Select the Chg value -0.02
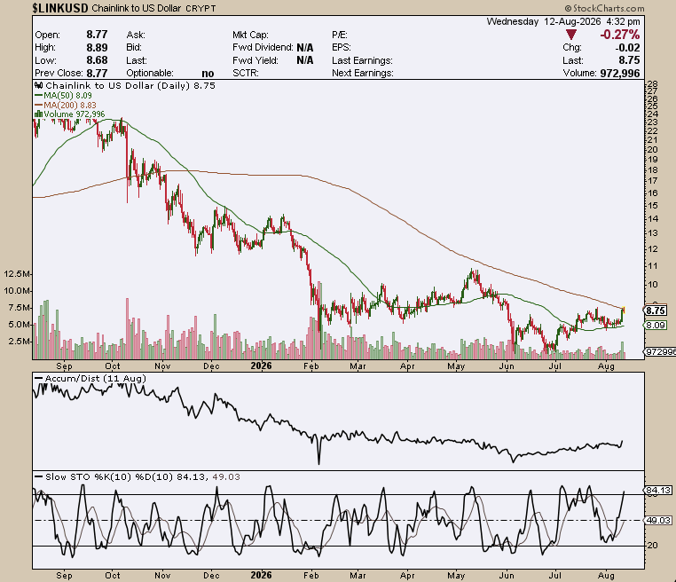The image size is (676, 582). (x=628, y=47)
